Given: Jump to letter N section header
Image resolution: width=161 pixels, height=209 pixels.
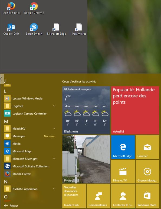Looking at the screenshot, I should 6,182.
